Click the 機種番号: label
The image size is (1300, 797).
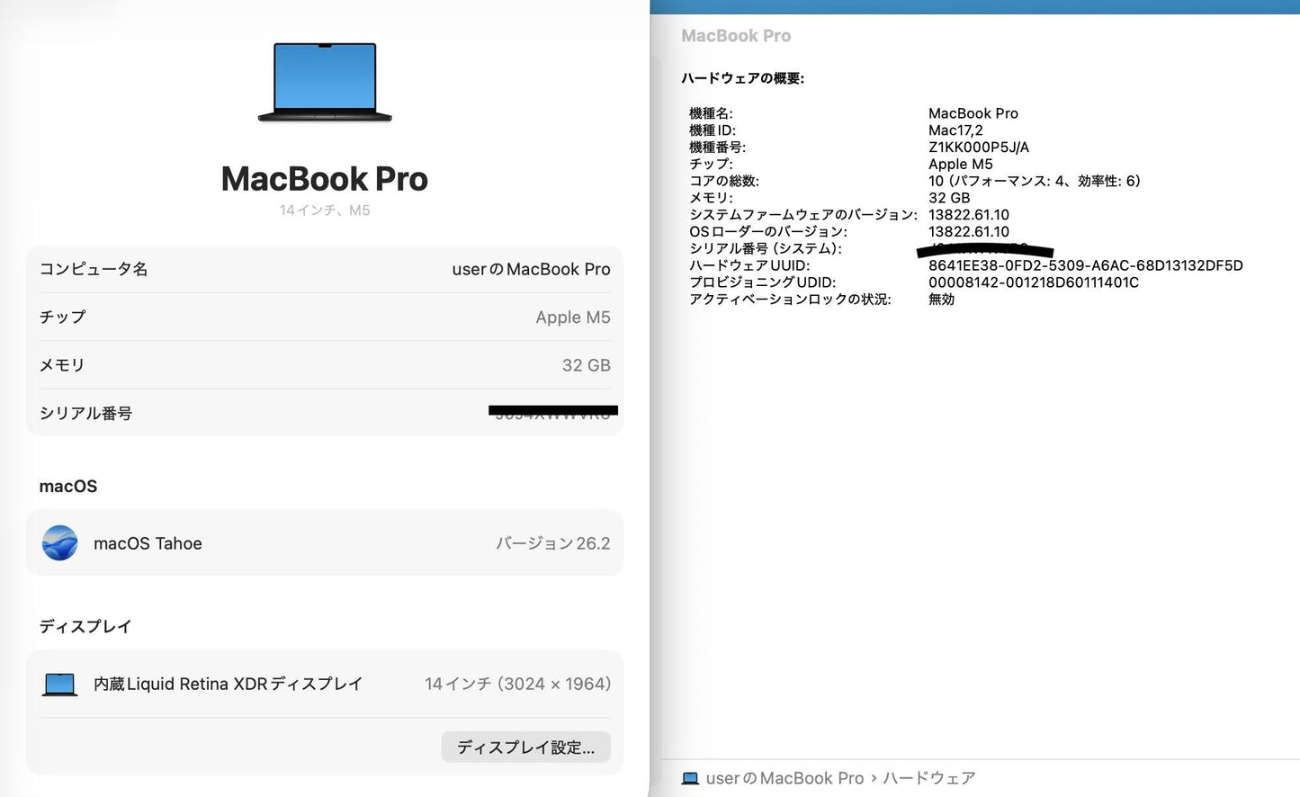pos(717,148)
